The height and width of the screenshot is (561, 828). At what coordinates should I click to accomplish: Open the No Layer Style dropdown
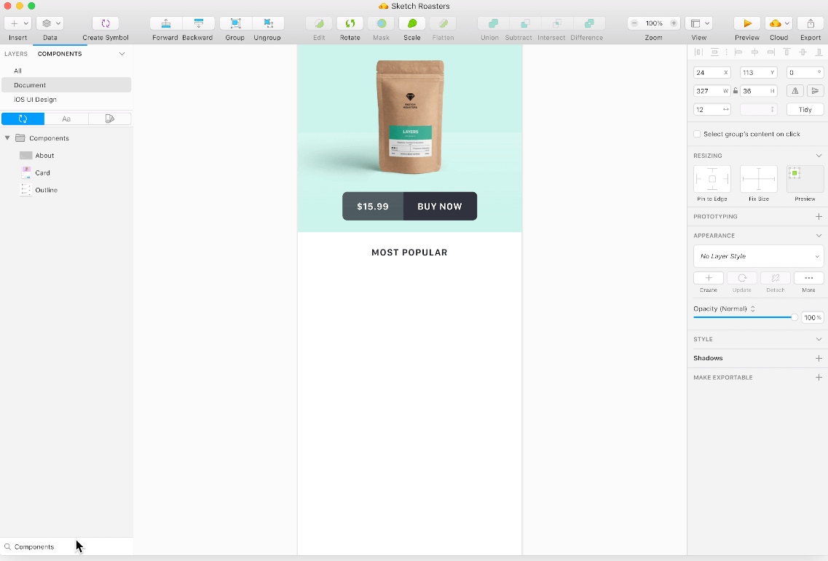758,255
